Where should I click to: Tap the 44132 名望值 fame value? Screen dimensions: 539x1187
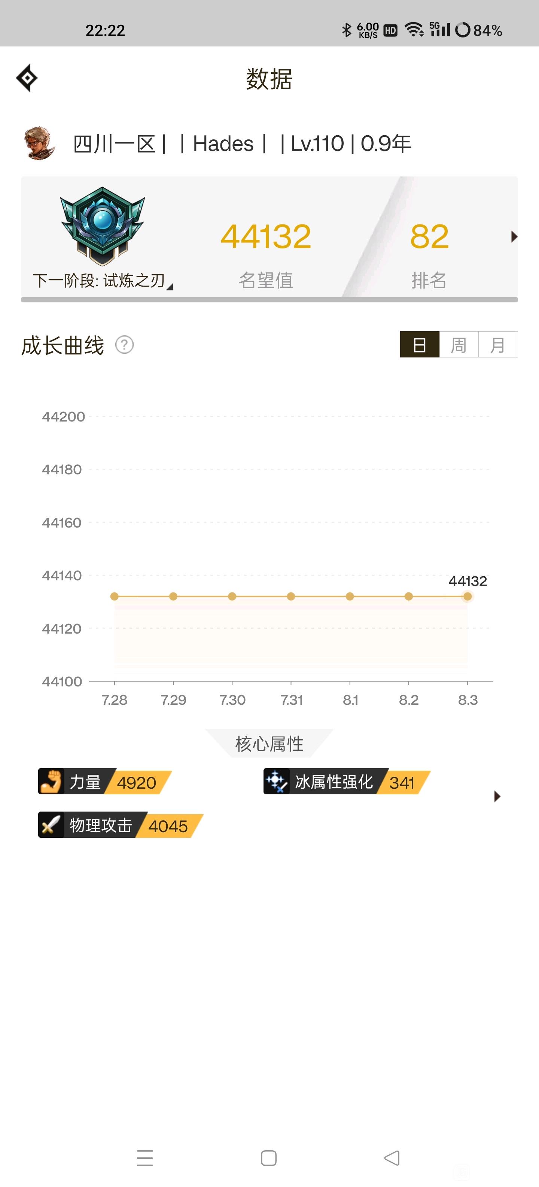[266, 237]
